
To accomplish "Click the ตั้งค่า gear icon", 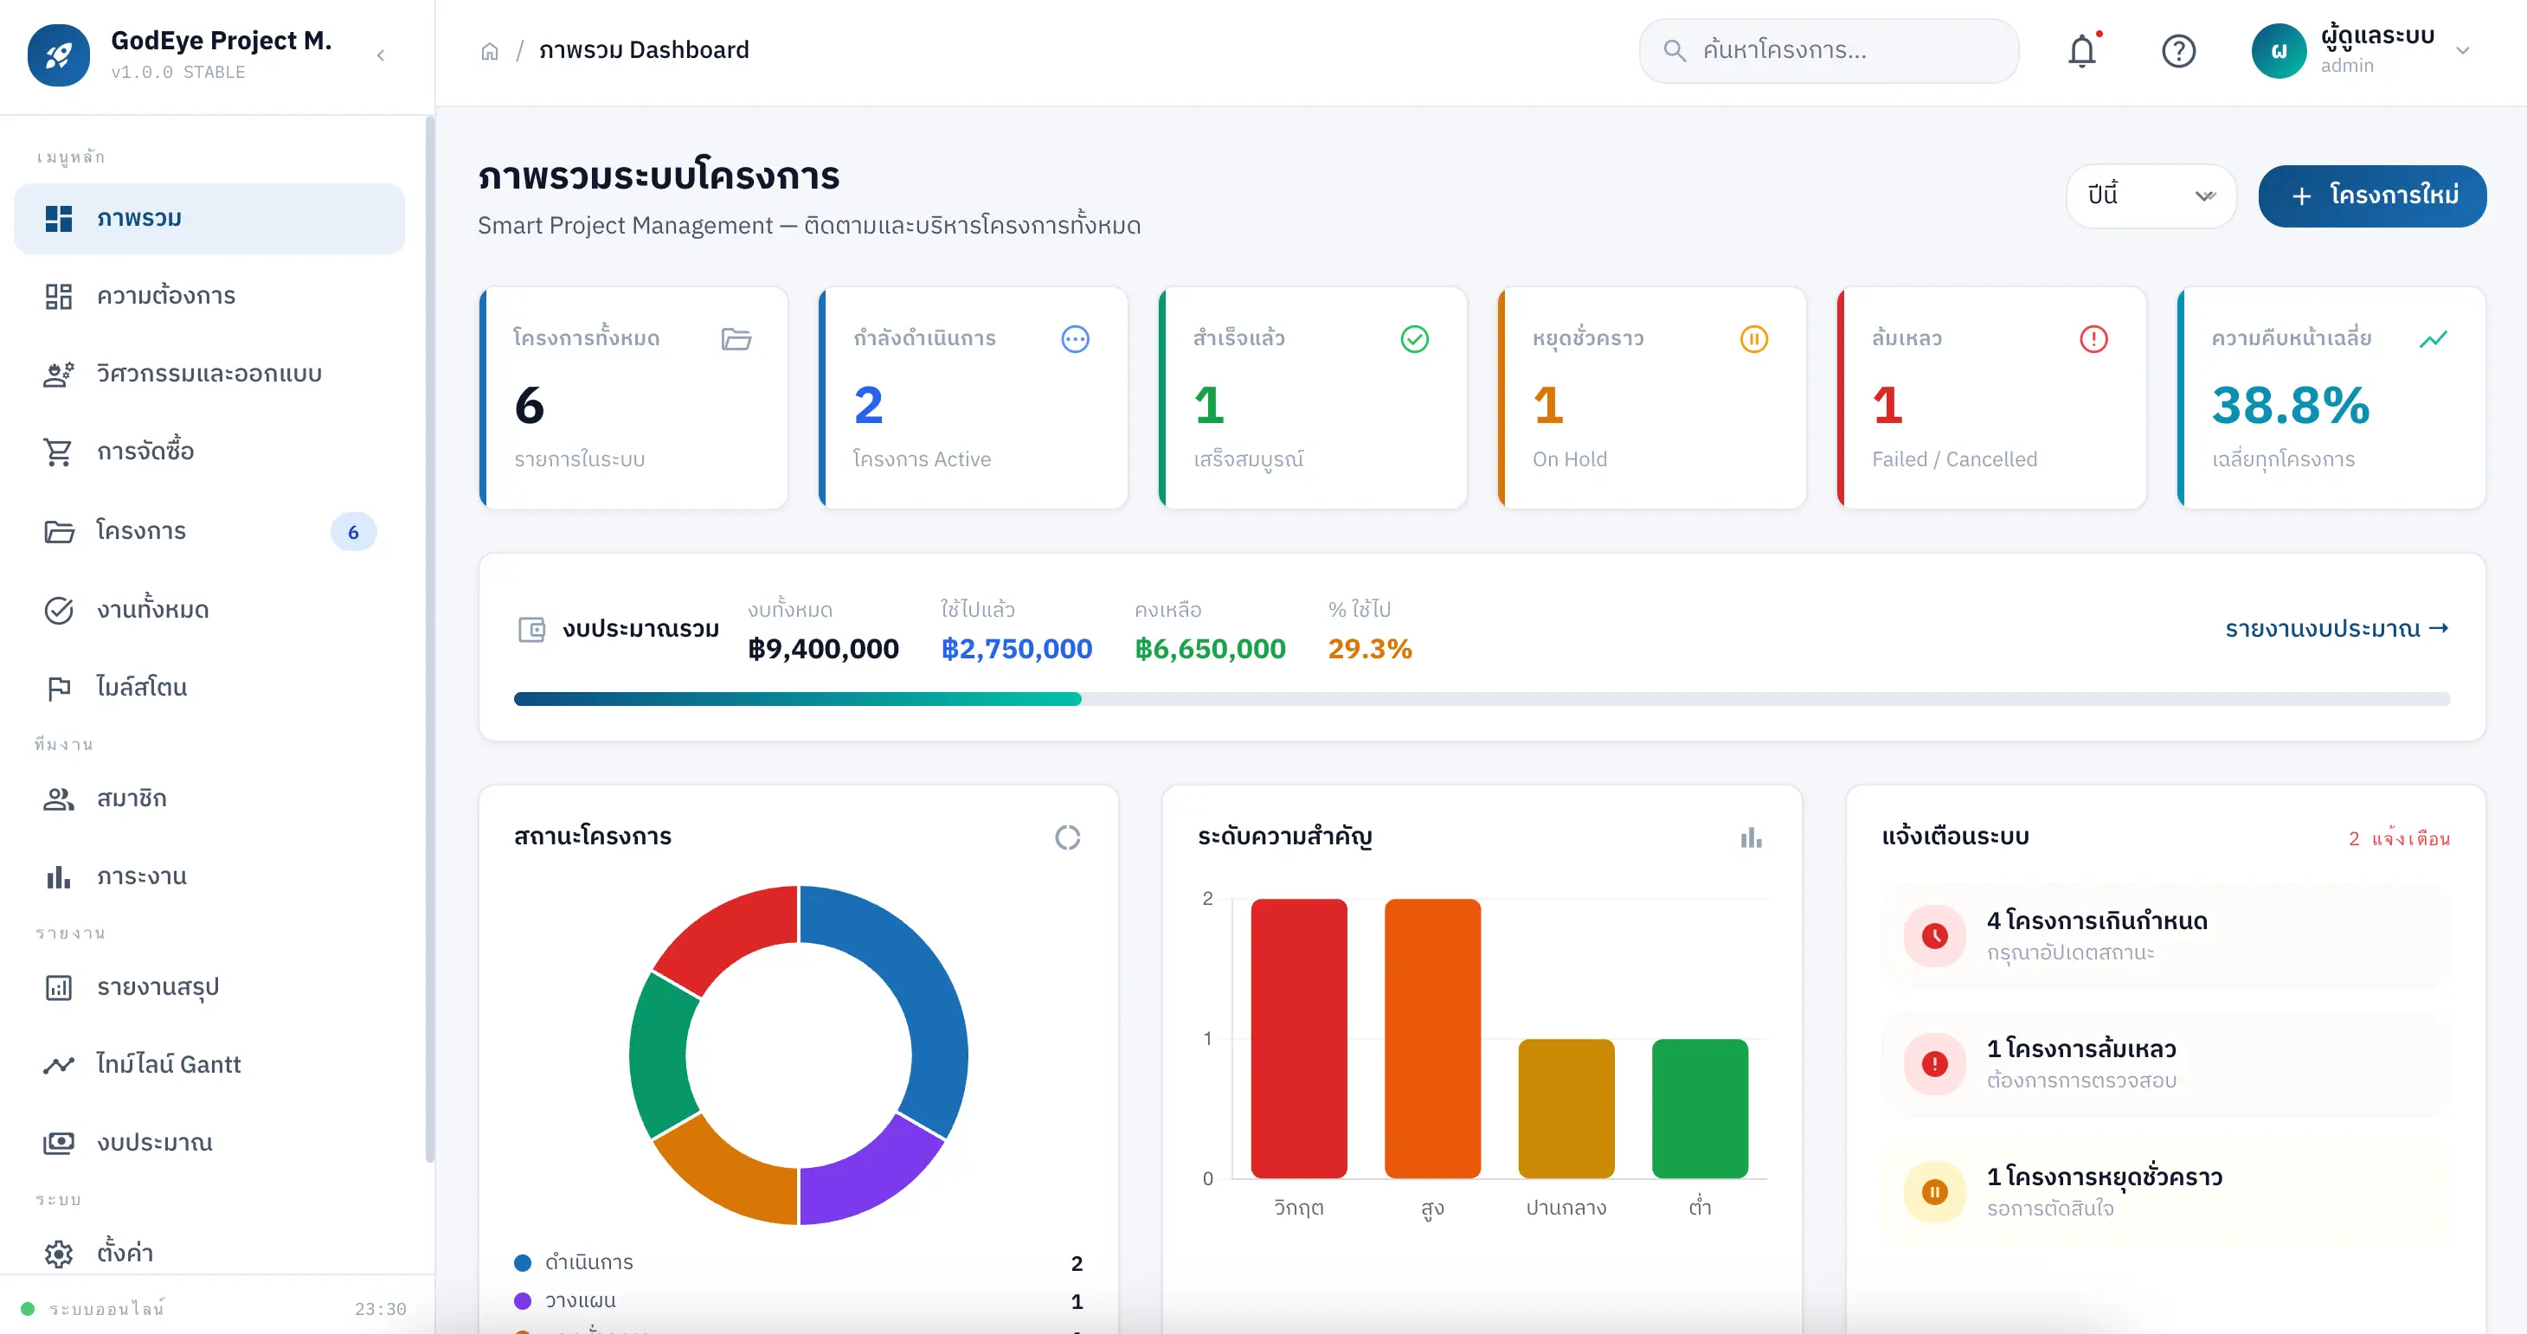I will pos(59,1254).
